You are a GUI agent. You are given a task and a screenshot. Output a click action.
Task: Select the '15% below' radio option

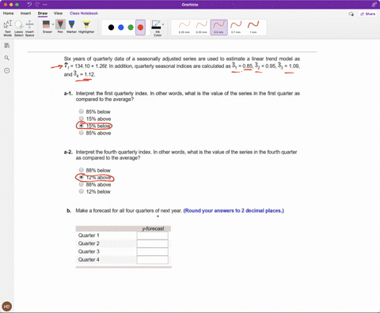(x=82, y=126)
